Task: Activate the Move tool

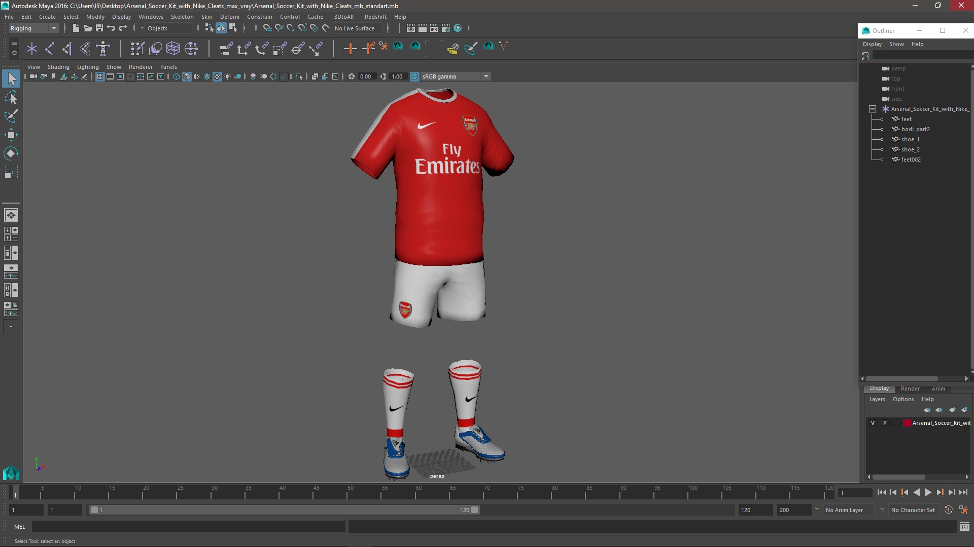Action: [x=11, y=135]
